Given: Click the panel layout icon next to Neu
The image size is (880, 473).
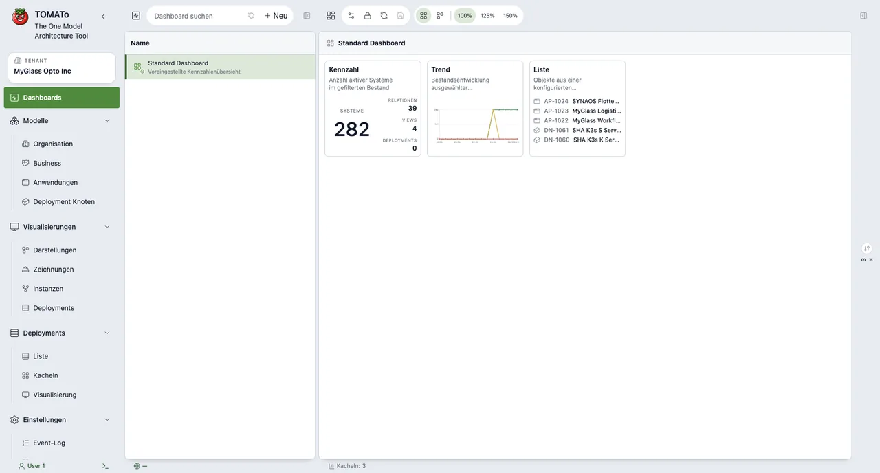Looking at the screenshot, I should click(307, 15).
